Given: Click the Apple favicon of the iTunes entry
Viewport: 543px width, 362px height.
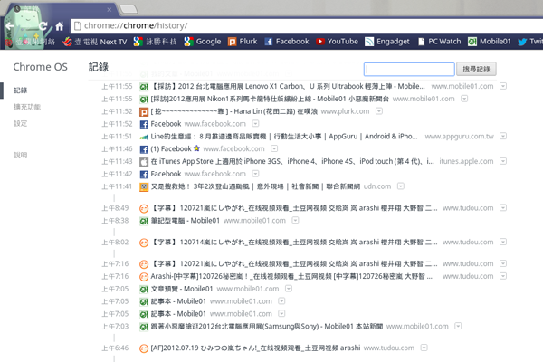Looking at the screenshot, I should 144,162.
